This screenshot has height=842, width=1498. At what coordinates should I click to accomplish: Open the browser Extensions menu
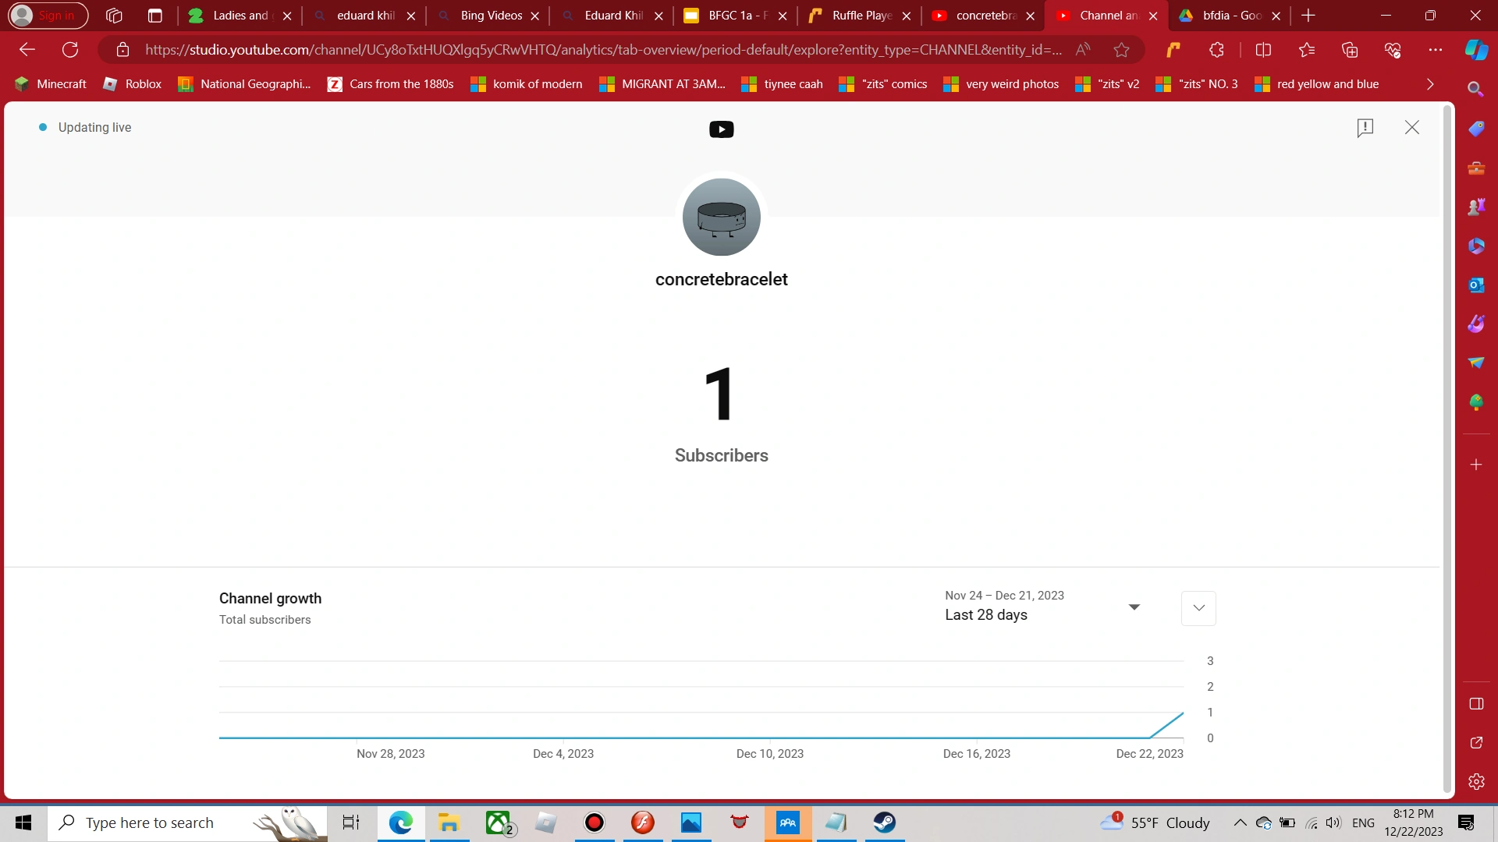pos(1216,50)
